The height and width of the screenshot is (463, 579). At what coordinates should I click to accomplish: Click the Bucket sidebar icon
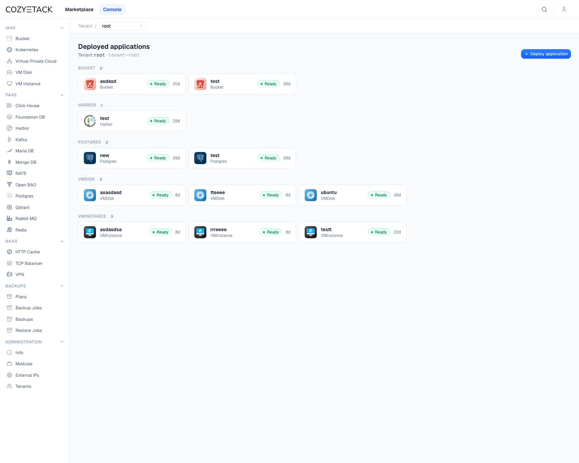(9, 39)
